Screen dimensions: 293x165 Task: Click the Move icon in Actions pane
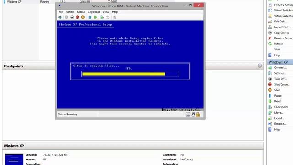(x=270, y=113)
